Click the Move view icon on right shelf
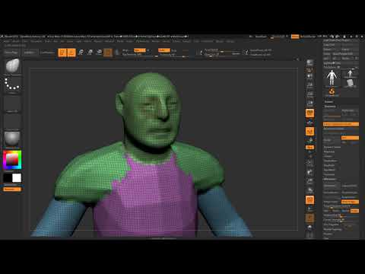Viewport: 365px width, 274px height. pyautogui.click(x=309, y=172)
